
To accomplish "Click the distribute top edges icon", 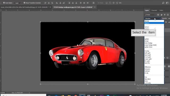I will click(69, 3).
